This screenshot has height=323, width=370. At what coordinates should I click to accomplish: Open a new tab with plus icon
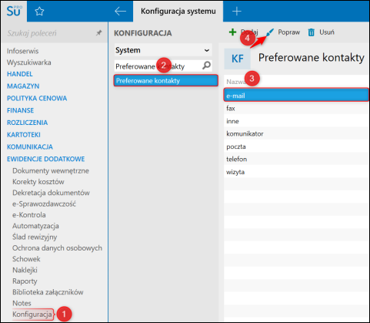pos(237,12)
